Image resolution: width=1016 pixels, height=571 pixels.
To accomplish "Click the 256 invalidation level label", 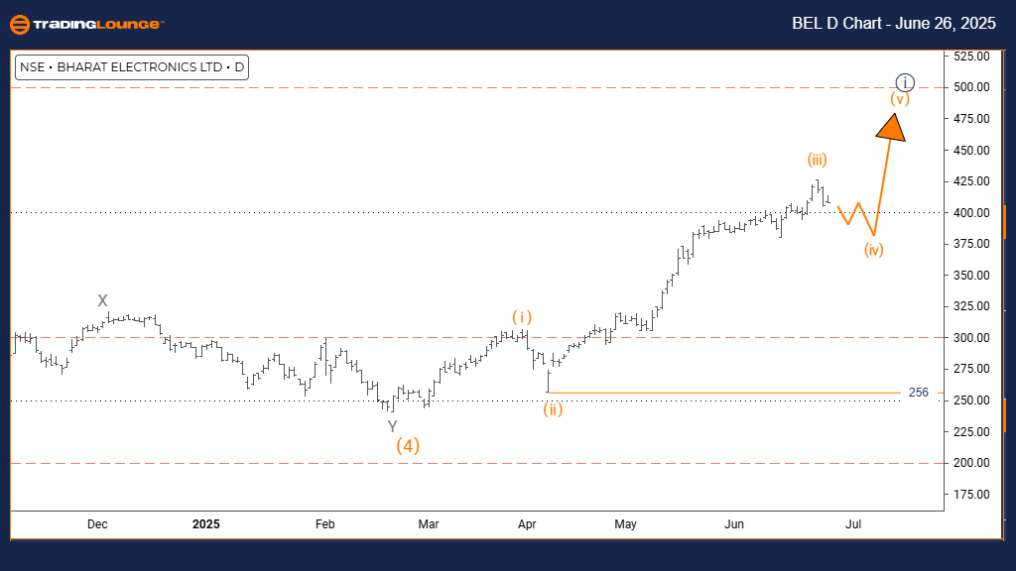I will pos(918,393).
